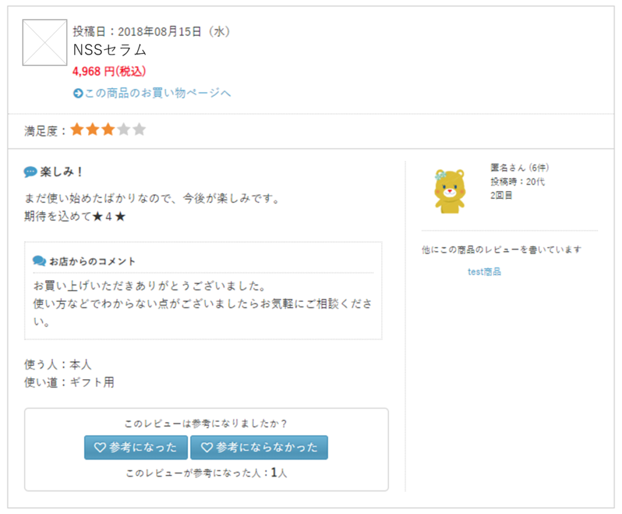Click the 楽しみ！ review title
Screen dimensions: 622x514
[x=61, y=172]
